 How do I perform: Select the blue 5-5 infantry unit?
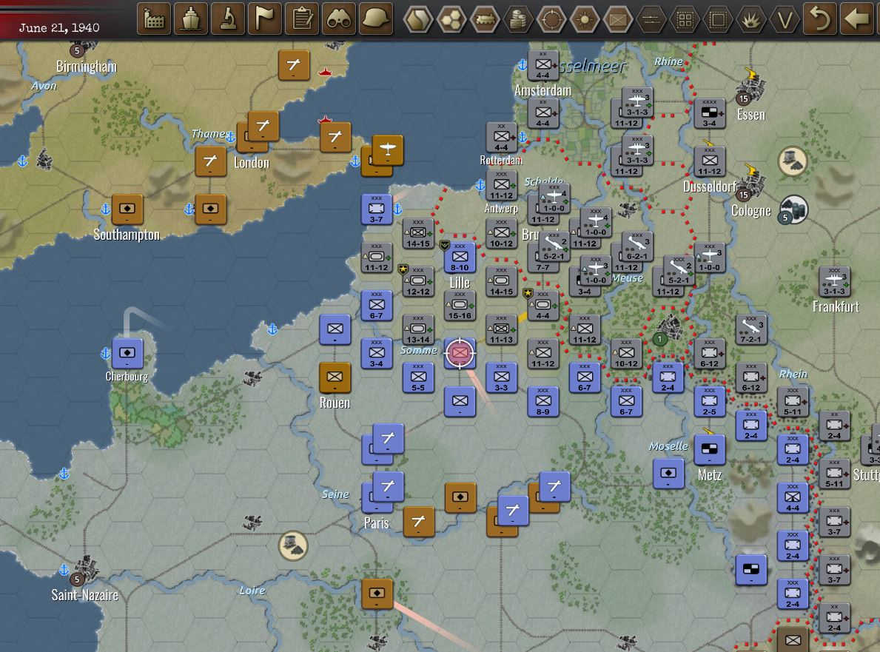[418, 377]
